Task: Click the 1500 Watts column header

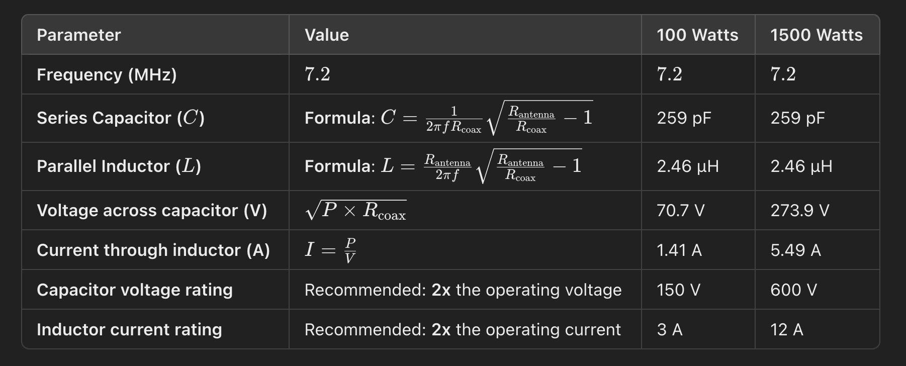Action: 816,35
